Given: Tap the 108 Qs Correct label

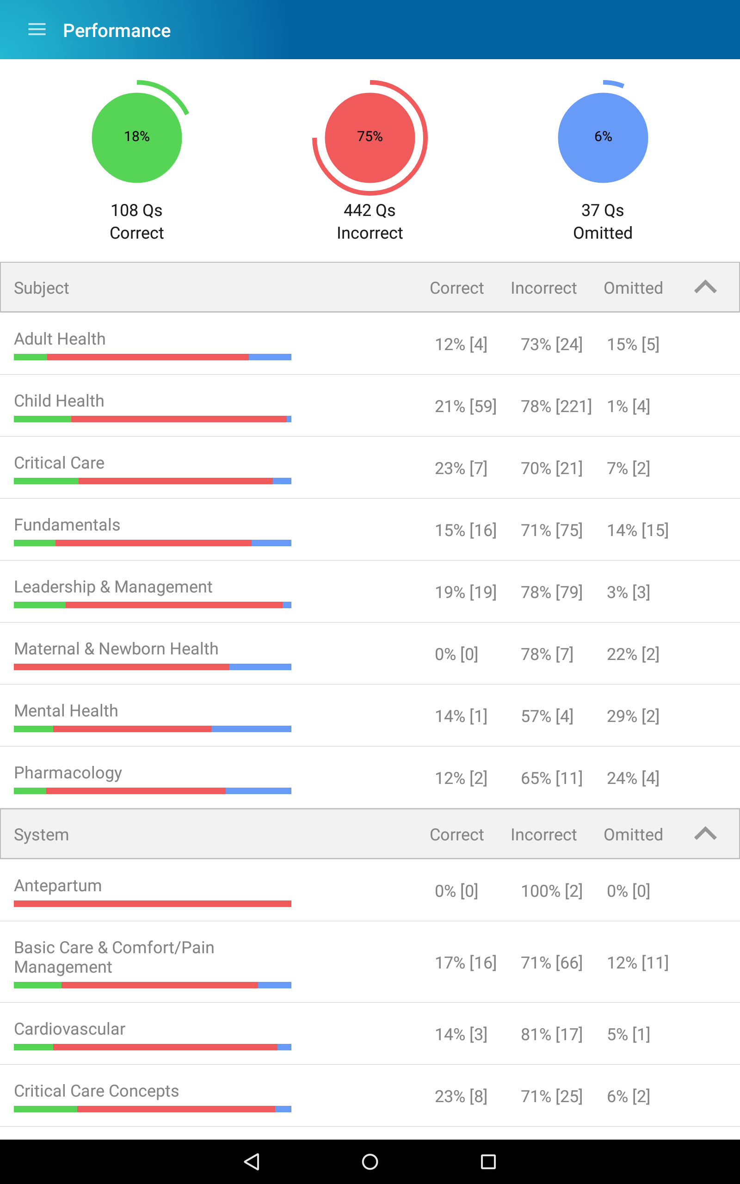Looking at the screenshot, I should 136,221.
